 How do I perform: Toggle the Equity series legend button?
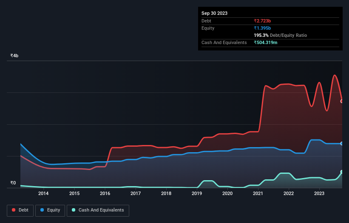point(50,210)
